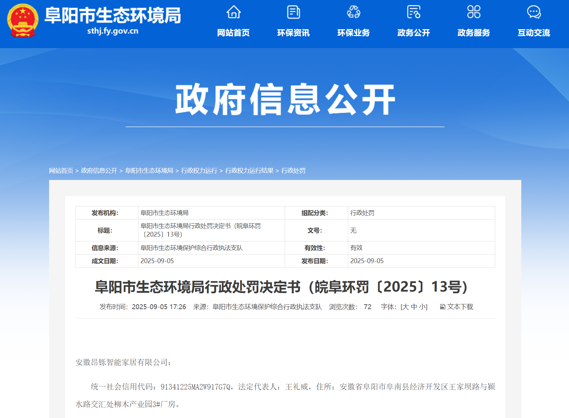Click the 成文日期 label in the table
This screenshot has width=569, height=418.
coord(105,261)
